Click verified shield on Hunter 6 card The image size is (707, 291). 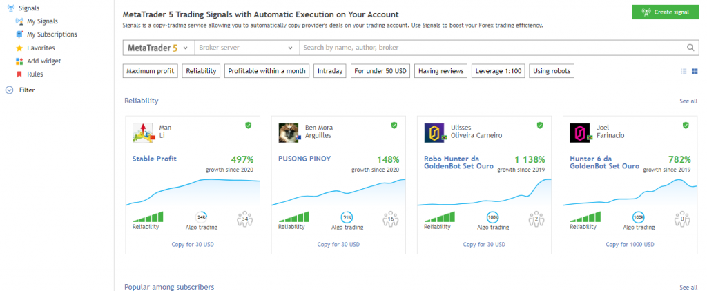[x=686, y=126]
